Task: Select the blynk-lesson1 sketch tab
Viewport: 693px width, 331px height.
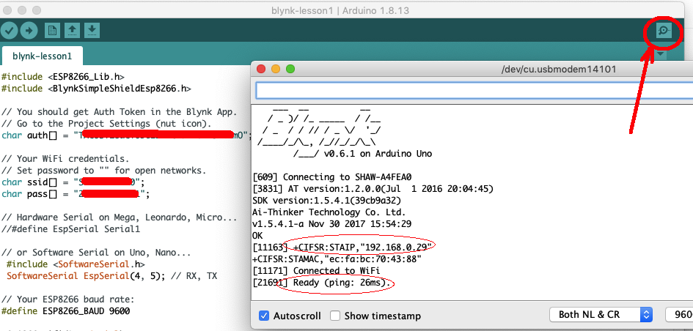Action: pos(42,56)
